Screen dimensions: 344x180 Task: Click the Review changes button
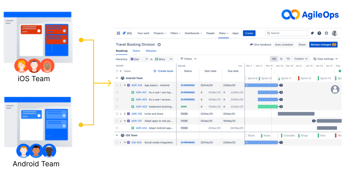[323, 45]
